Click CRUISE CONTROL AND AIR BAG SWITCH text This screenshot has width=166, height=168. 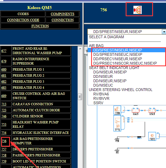click(x=39, y=96)
